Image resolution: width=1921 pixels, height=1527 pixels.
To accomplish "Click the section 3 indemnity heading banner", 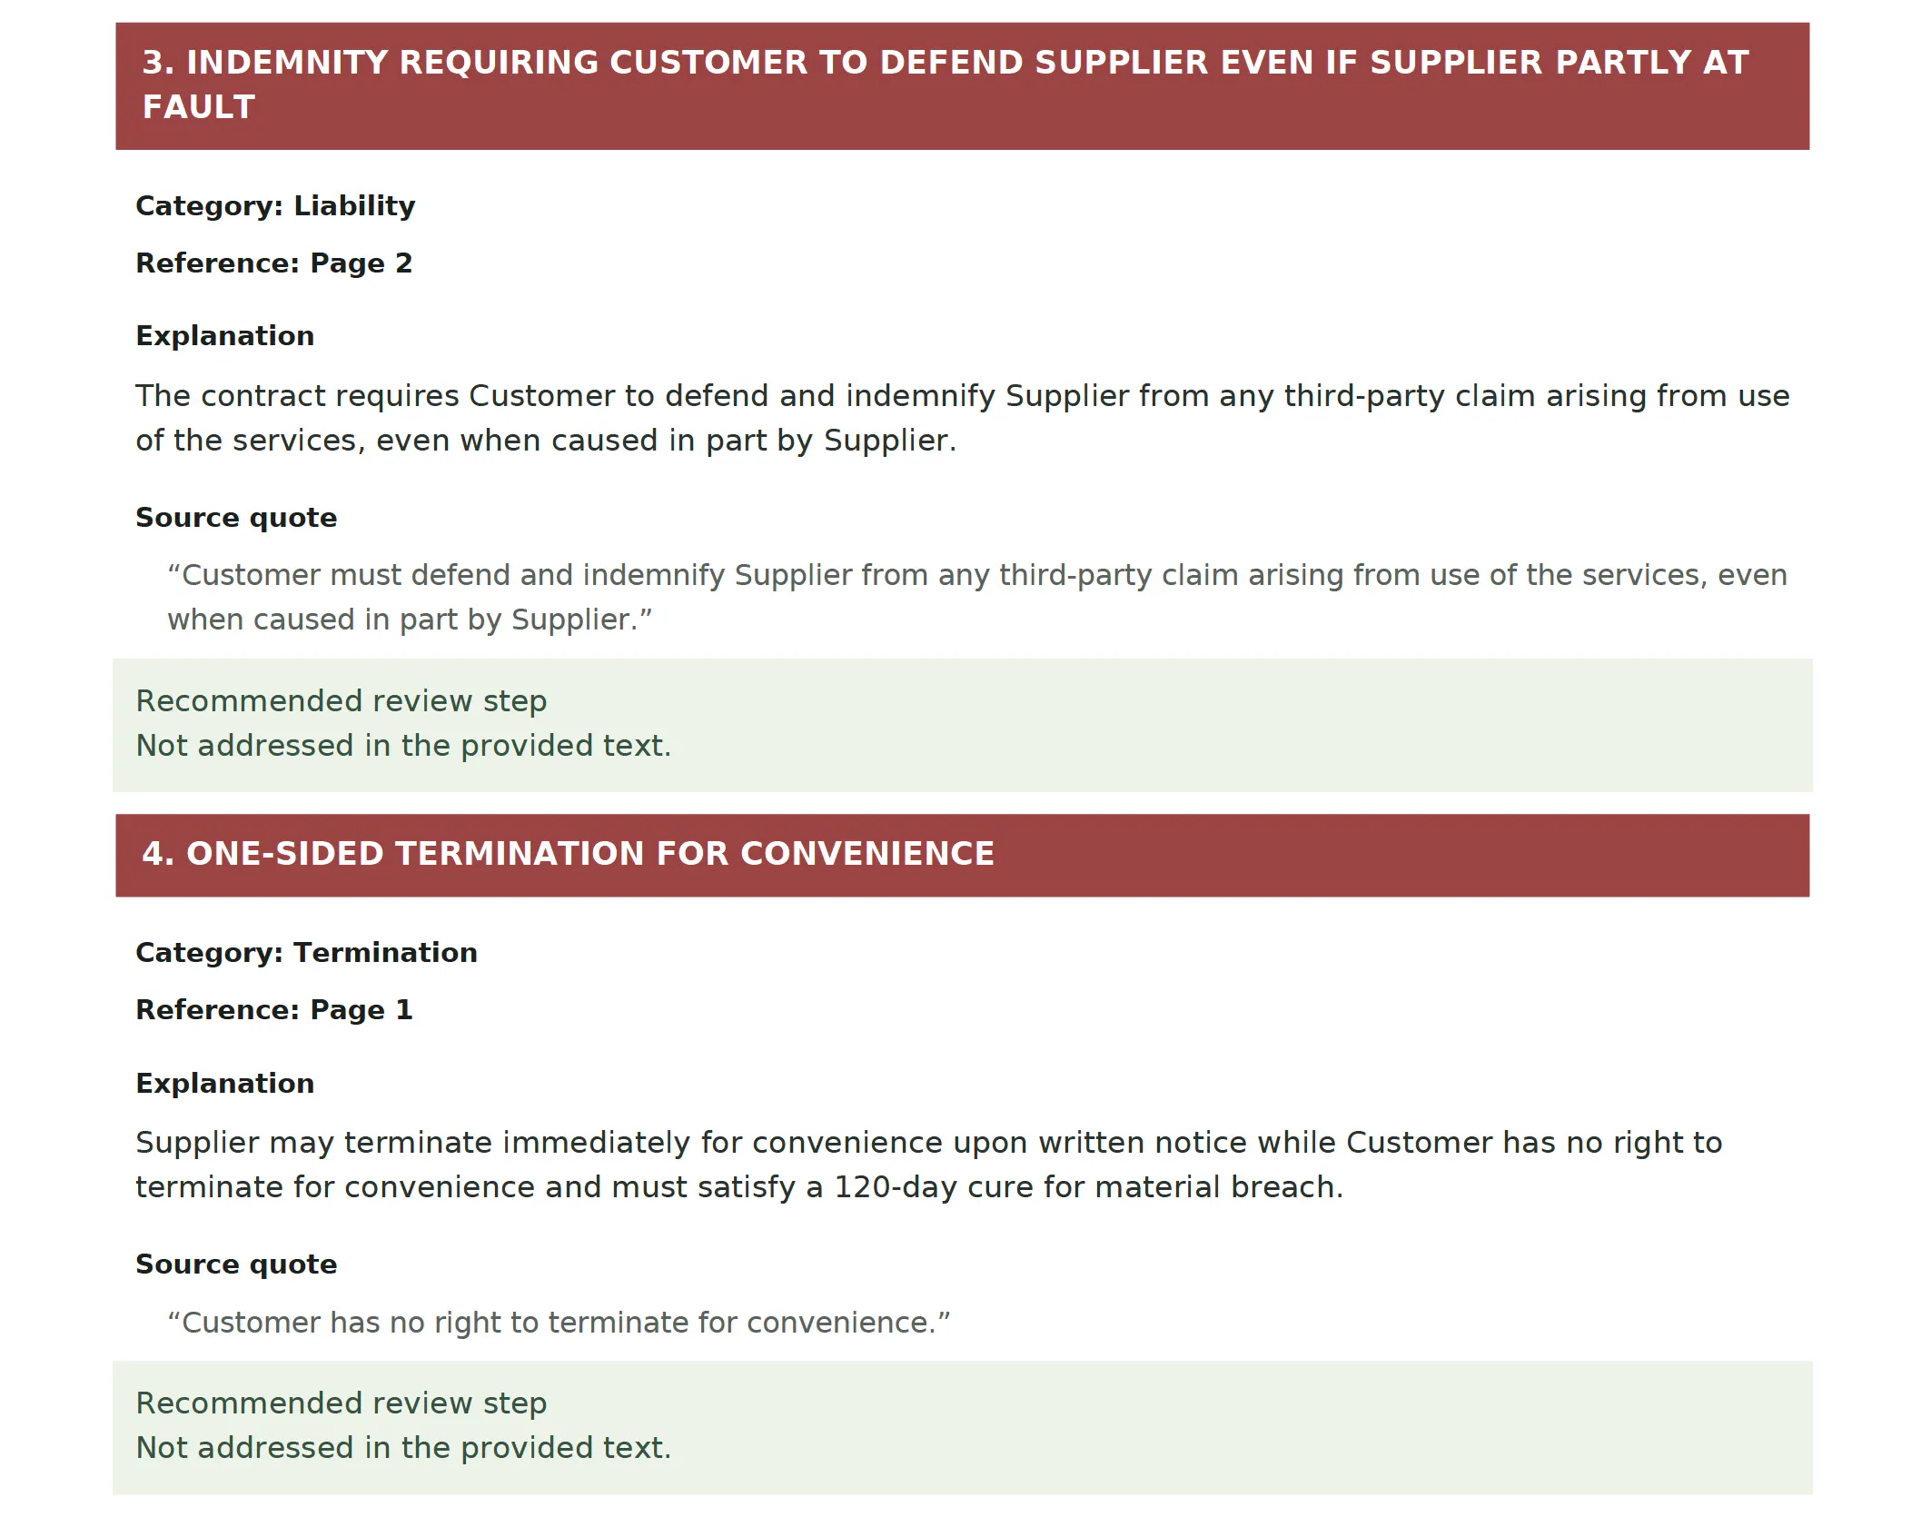I will [962, 85].
